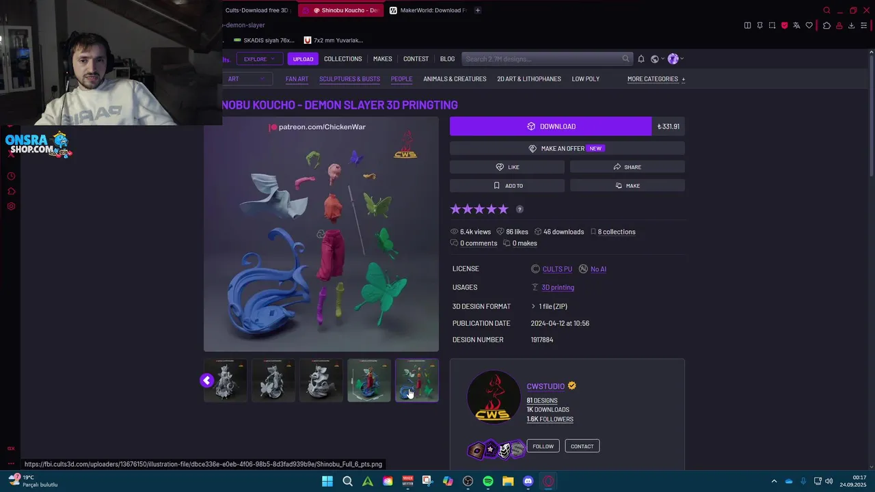Open the browser downloads arrow icon
The image size is (875, 492).
point(851,25)
